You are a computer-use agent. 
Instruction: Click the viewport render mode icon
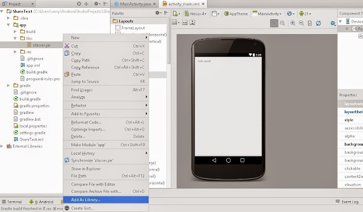click(x=175, y=22)
